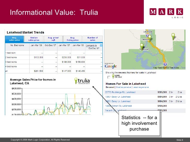Open the Avg. price/sqft tab

pos(53,39)
